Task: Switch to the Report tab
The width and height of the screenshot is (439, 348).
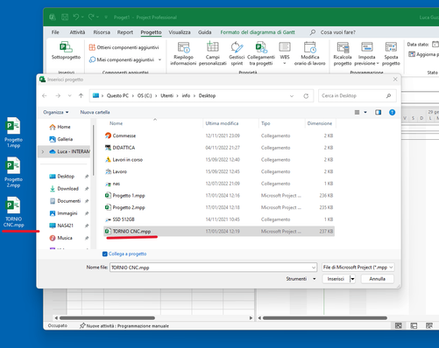Action: 125,32
